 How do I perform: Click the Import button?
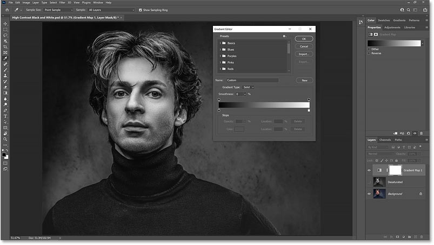coord(304,54)
